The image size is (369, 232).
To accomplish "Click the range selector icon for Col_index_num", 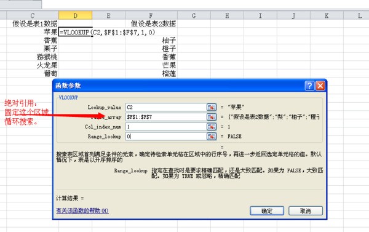I will [212, 127].
